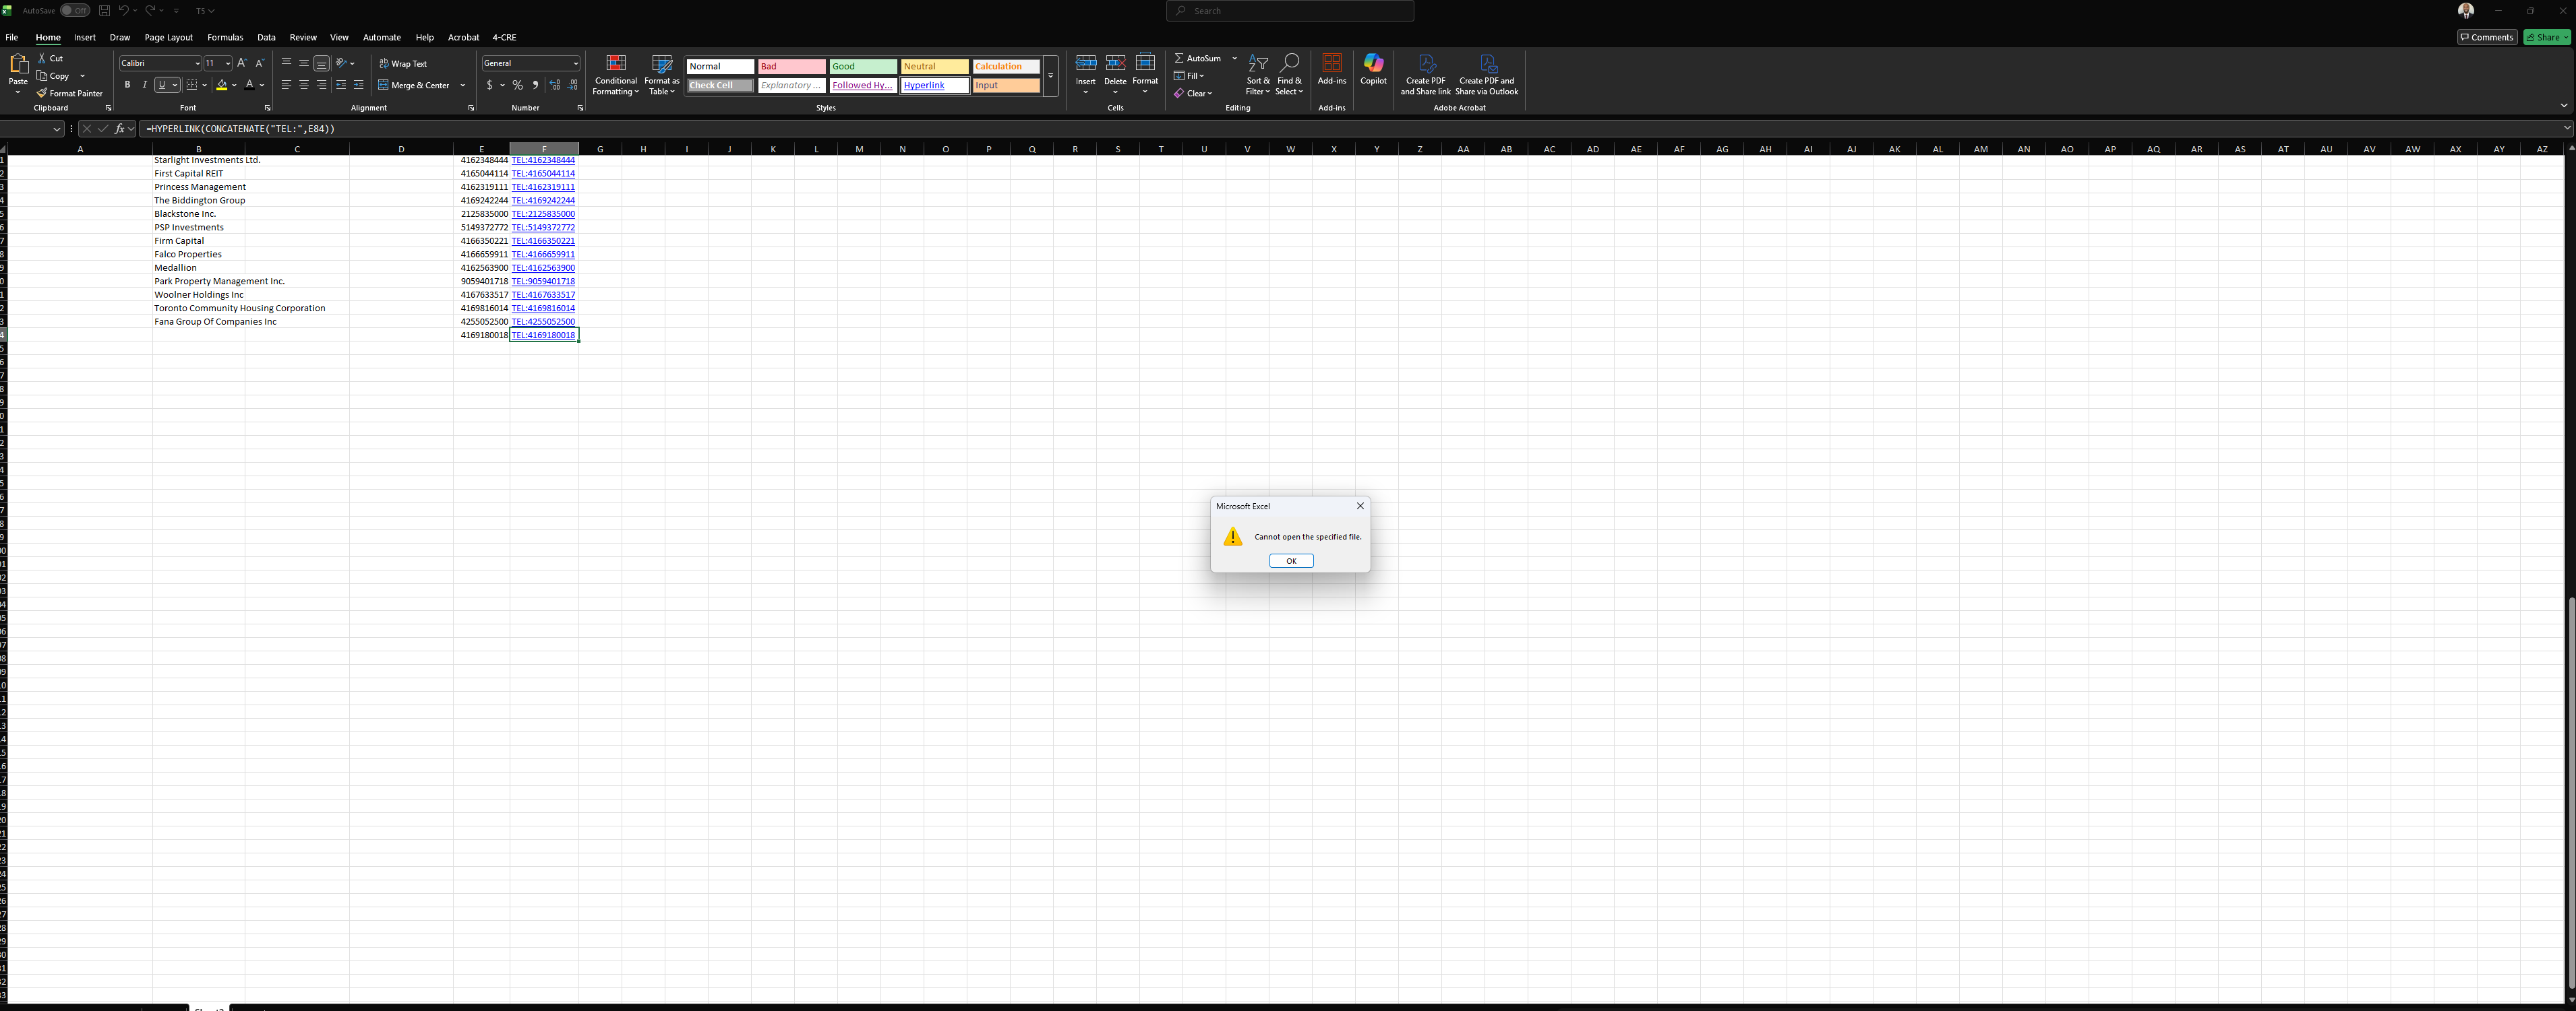This screenshot has height=1011, width=2576.
Task: Open the Name Box dropdown arrow
Action: tap(56, 129)
